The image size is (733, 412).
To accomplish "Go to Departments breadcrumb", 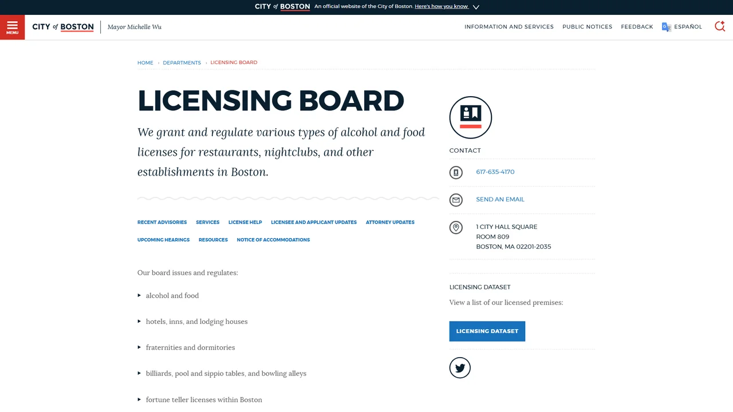I will (182, 63).
